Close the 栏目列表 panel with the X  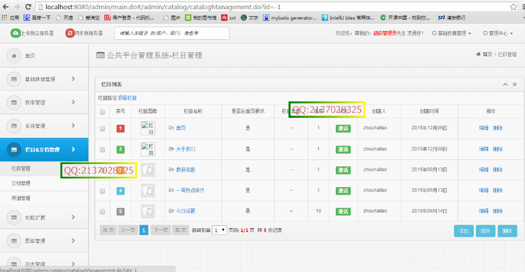coord(514,85)
